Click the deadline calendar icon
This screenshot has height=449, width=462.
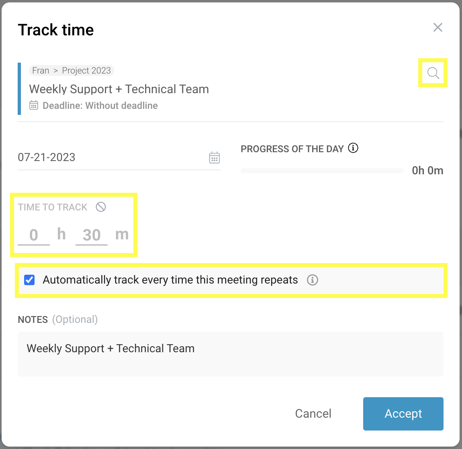tap(34, 106)
